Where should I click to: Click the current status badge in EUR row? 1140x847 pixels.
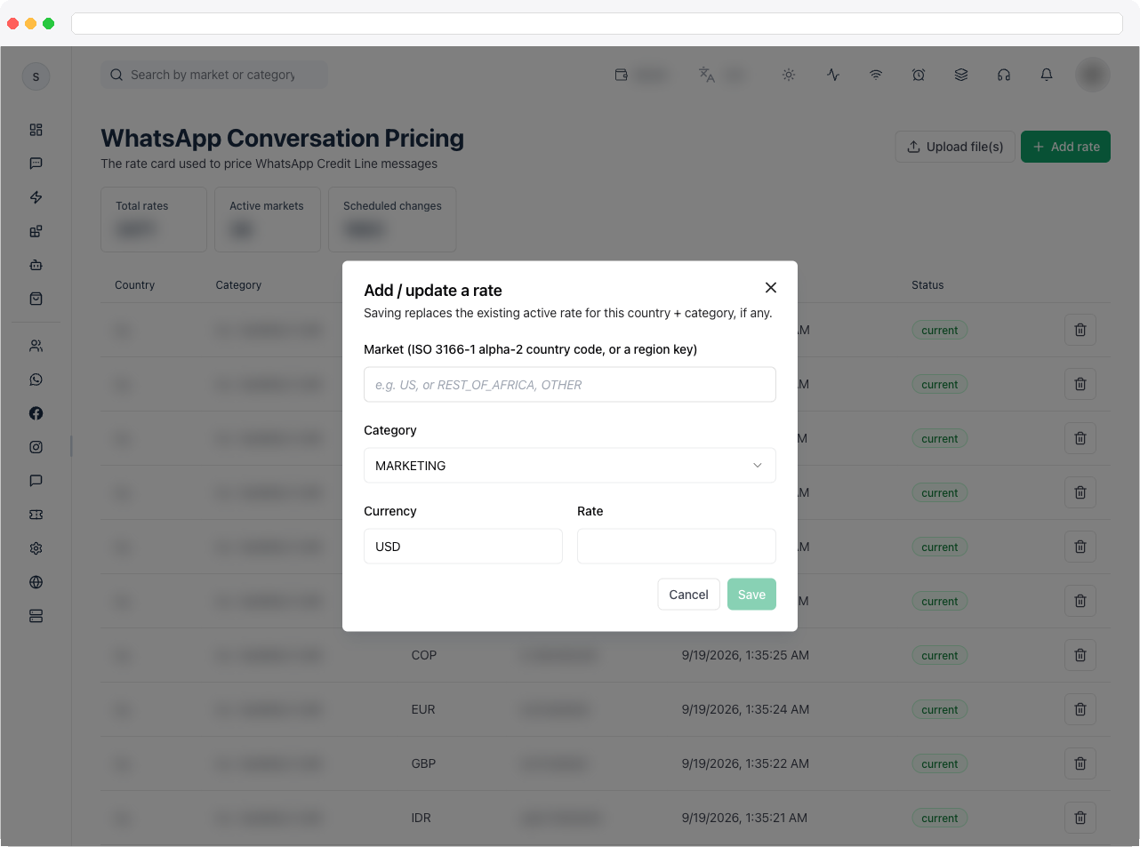(x=940, y=710)
